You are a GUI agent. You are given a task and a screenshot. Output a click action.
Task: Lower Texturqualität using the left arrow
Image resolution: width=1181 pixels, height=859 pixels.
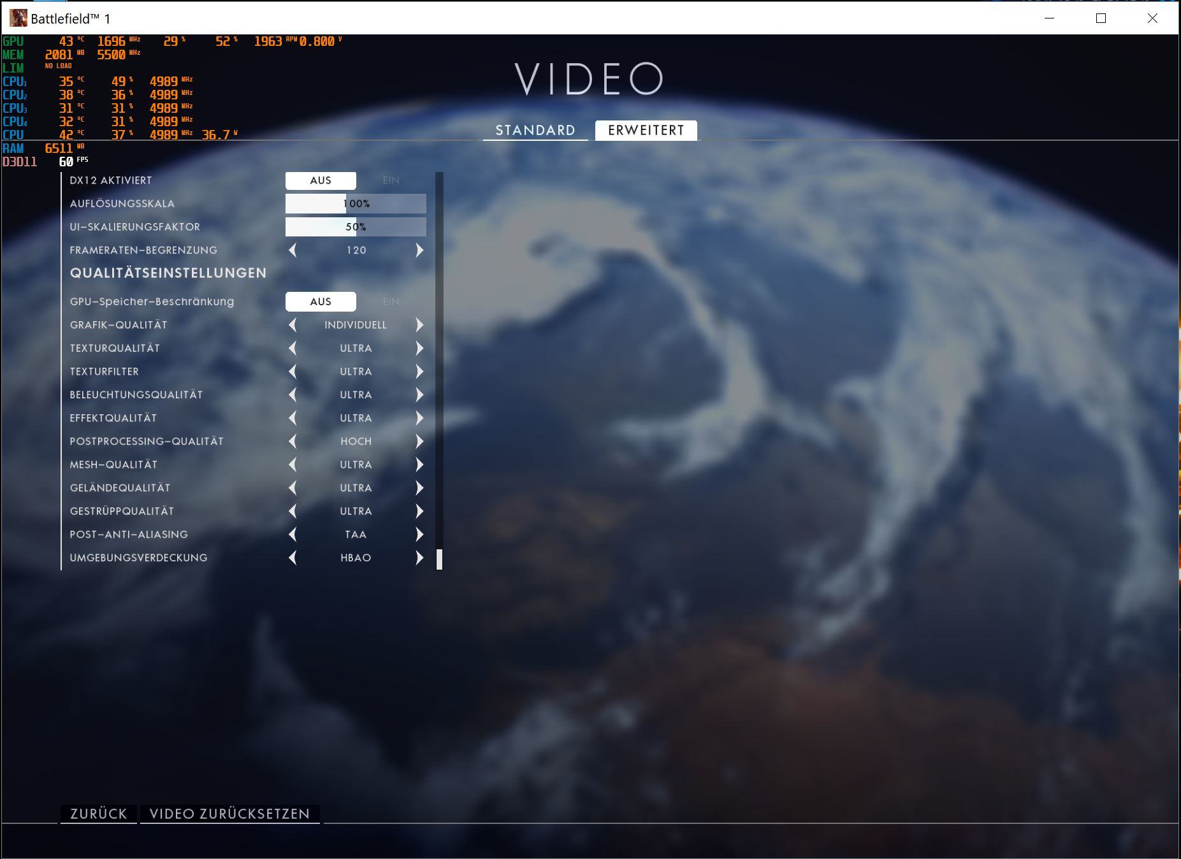(293, 349)
